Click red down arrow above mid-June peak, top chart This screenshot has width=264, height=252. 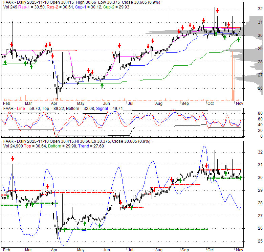pos(119,46)
